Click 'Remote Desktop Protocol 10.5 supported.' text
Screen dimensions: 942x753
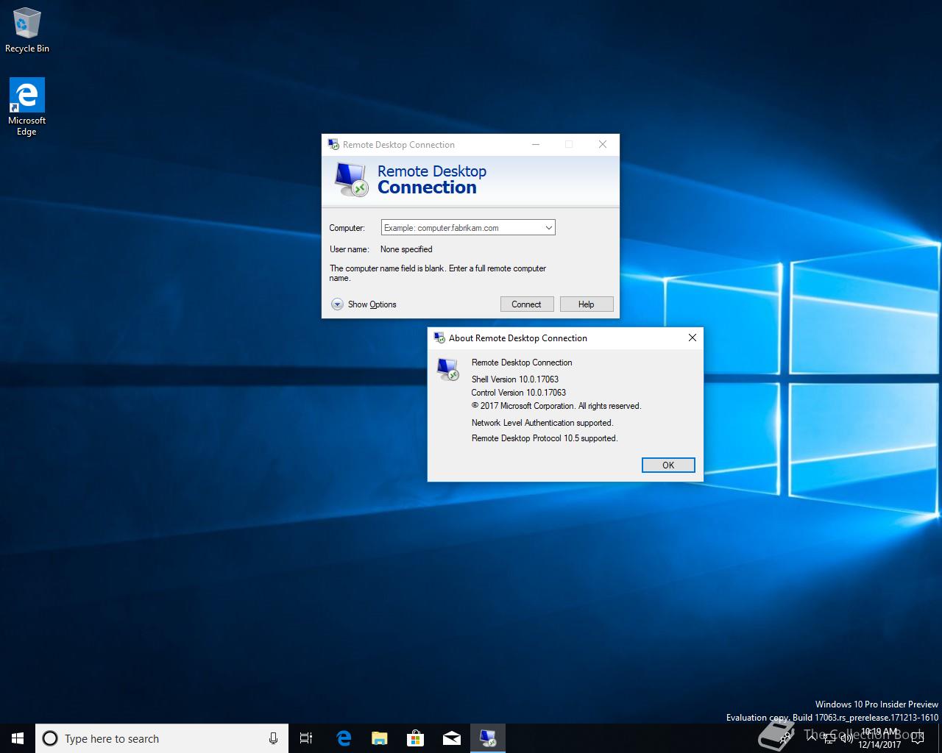coord(545,438)
